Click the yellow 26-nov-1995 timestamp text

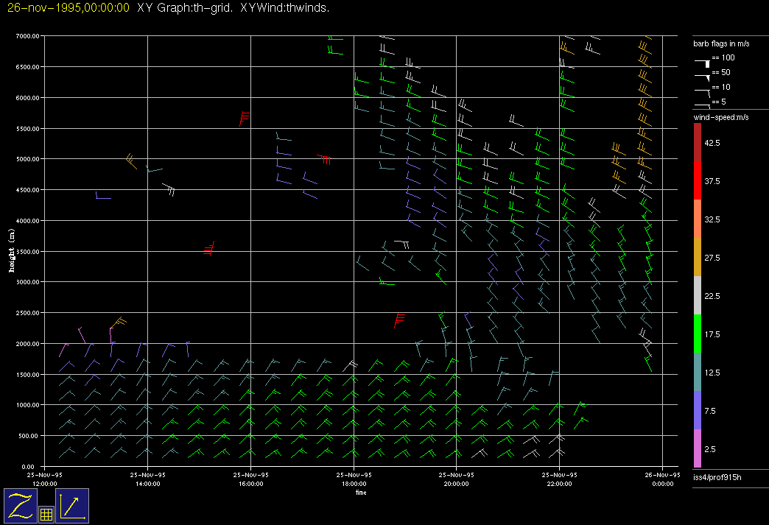[69, 7]
